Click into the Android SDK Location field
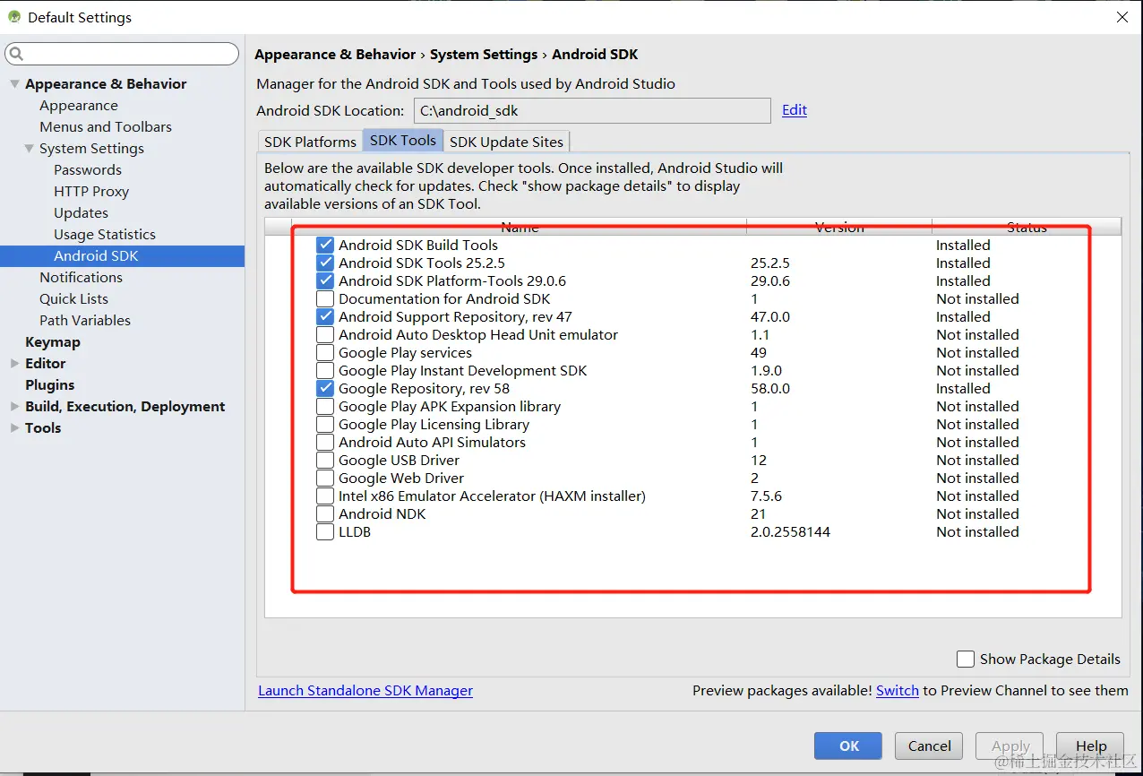This screenshot has width=1143, height=776. [x=591, y=111]
